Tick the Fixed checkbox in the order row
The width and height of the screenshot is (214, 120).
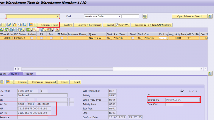pyautogui.click(x=133, y=38)
